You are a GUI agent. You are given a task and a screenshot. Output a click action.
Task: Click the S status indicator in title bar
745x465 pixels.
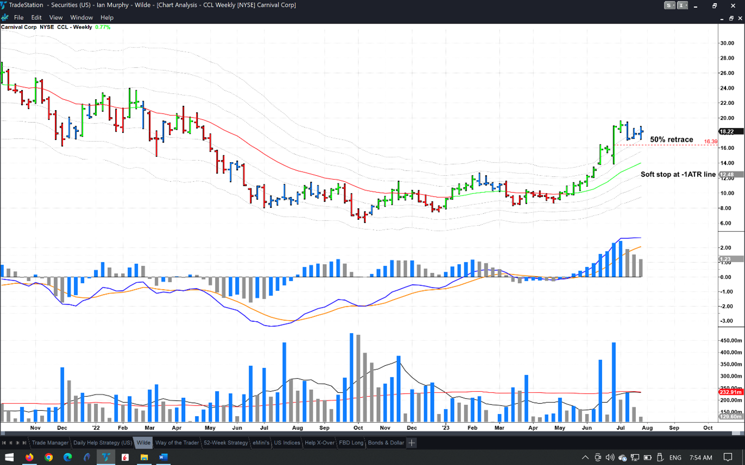[x=670, y=5]
